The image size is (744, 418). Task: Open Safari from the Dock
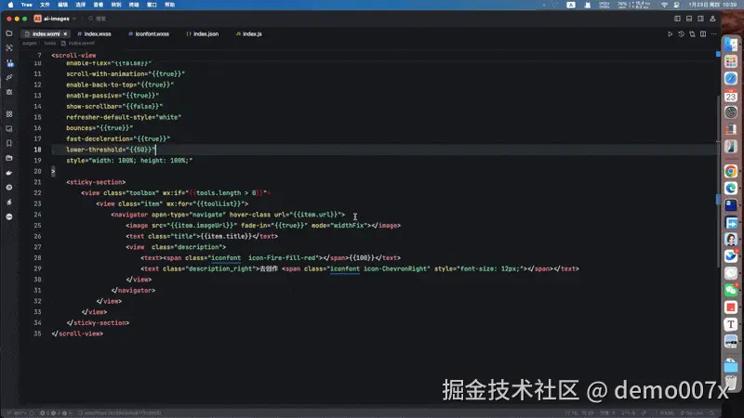point(731,78)
